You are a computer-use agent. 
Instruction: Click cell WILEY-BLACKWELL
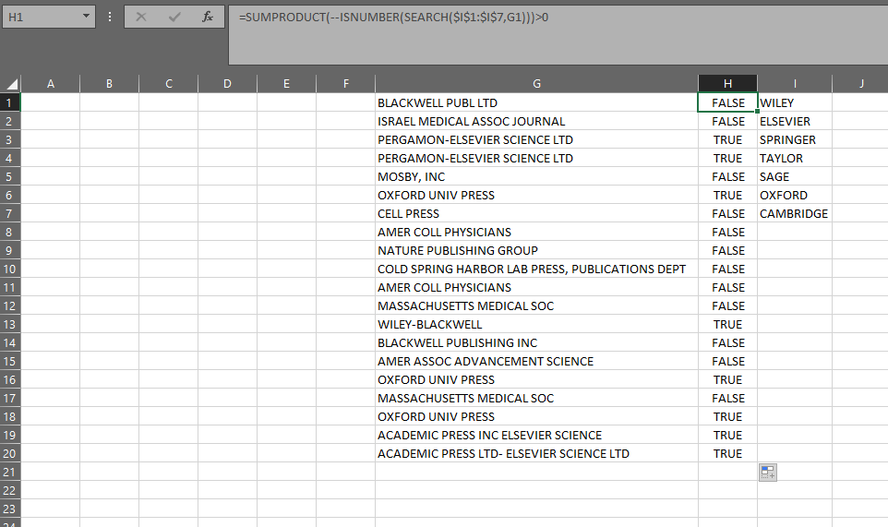(536, 324)
